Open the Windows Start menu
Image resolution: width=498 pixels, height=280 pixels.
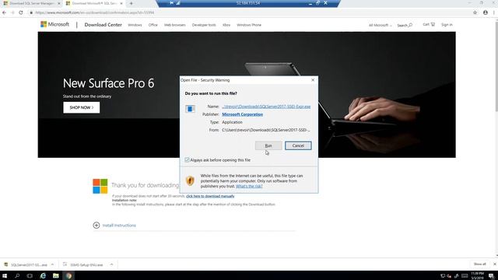5,275
